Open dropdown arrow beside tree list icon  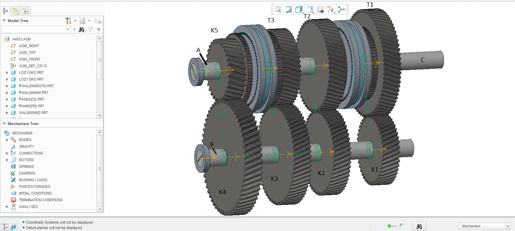tap(89, 21)
